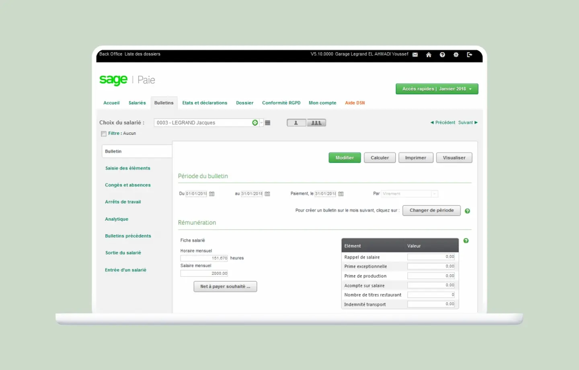Screen dimensions: 579x370
Task: Click Nombre de titres restaurant field
Action: tap(431, 295)
